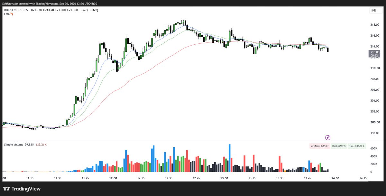Click the purple lightning bolt event icon
Image resolution: width=386 pixels, height=196 pixels.
pyautogui.click(x=328, y=138)
